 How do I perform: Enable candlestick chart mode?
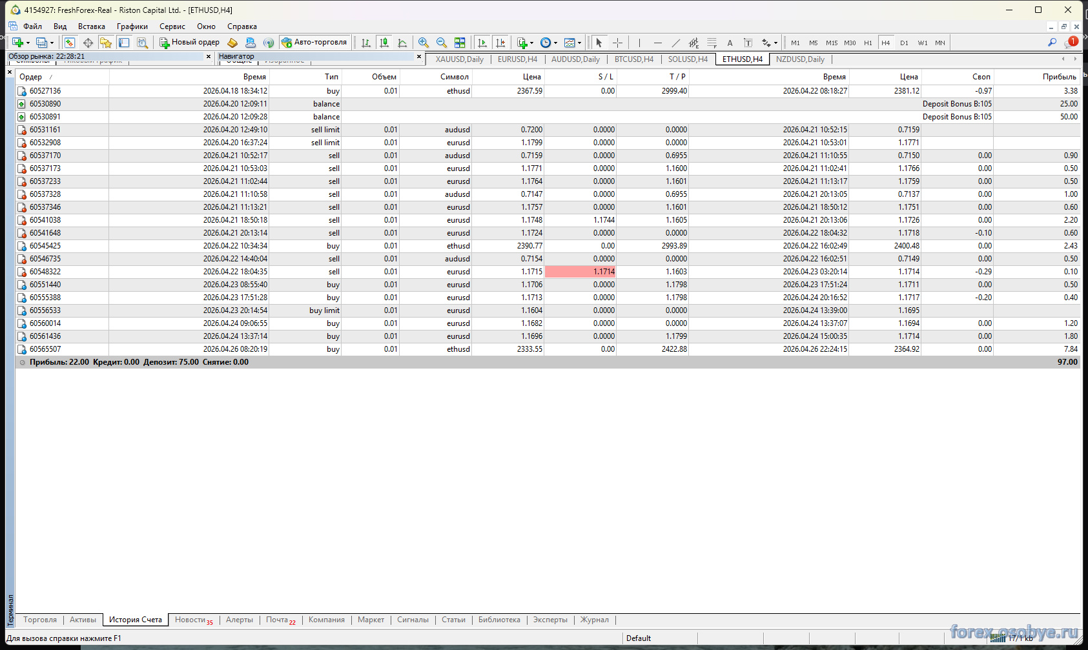384,43
